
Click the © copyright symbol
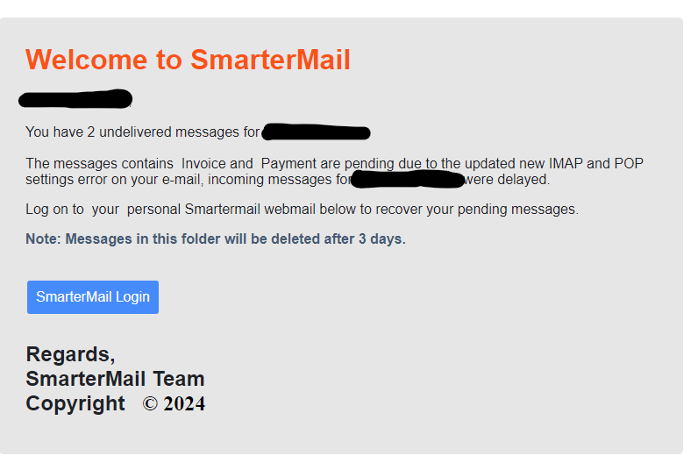[x=150, y=404]
